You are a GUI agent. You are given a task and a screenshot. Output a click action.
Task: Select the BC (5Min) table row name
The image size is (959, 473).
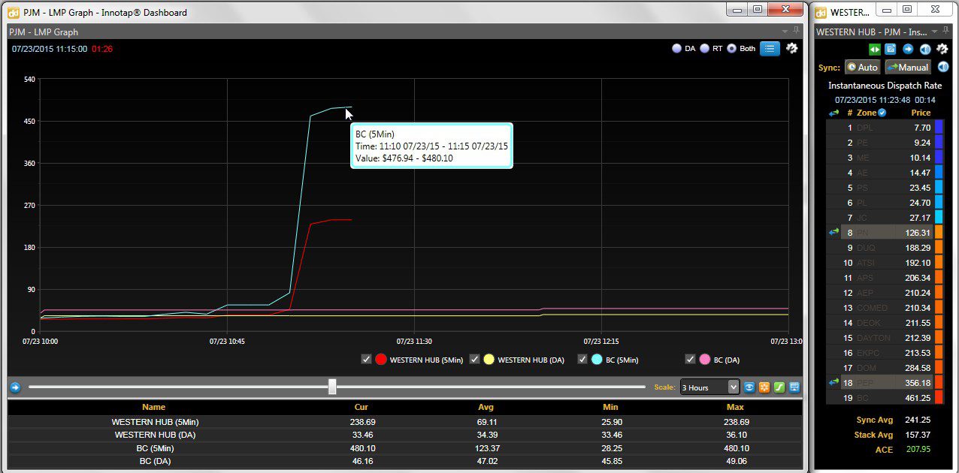155,448
